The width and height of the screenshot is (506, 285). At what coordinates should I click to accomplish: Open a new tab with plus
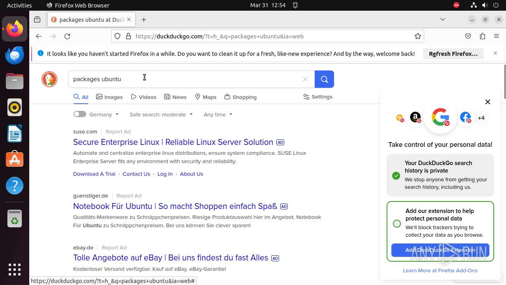point(144,19)
